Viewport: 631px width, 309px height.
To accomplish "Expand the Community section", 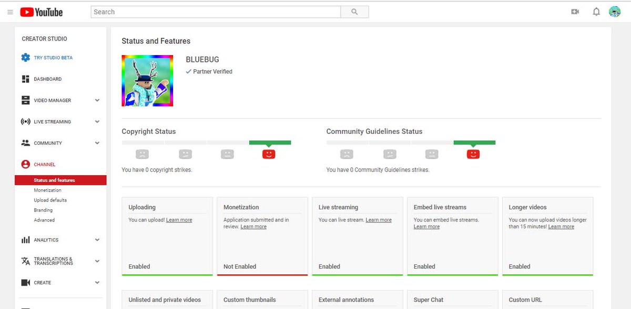I will click(97, 143).
